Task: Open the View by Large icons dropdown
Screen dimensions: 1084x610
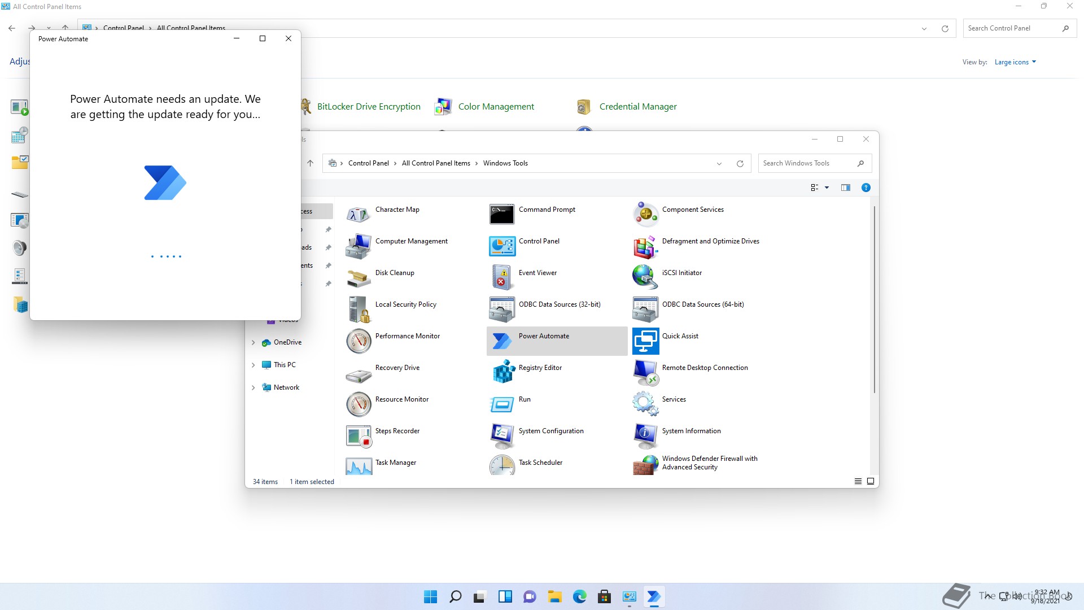Action: (1015, 62)
